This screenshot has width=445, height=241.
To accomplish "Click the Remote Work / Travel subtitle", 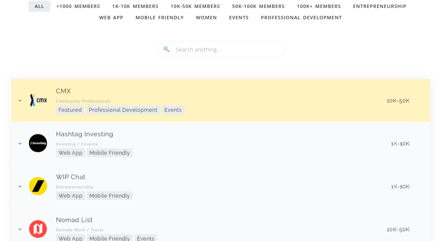I will point(80,230).
